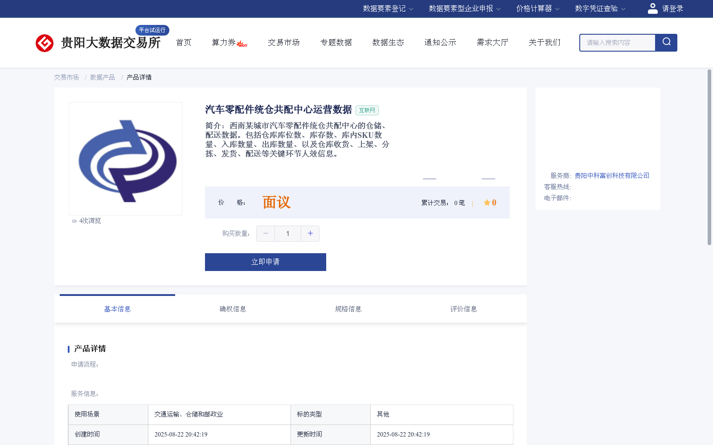This screenshot has height=445, width=713.
Task: Click the 使用场景 table header cell
Action: point(108,414)
